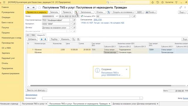This screenshot has height=106, width=188.
Task: Switch to the ОС tab
Action: click(x=28, y=35)
